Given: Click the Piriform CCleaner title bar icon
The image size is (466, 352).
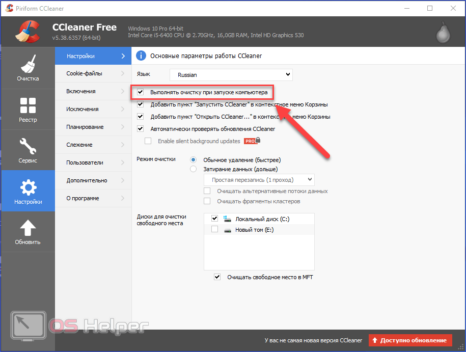Looking at the screenshot, I should (9, 8).
